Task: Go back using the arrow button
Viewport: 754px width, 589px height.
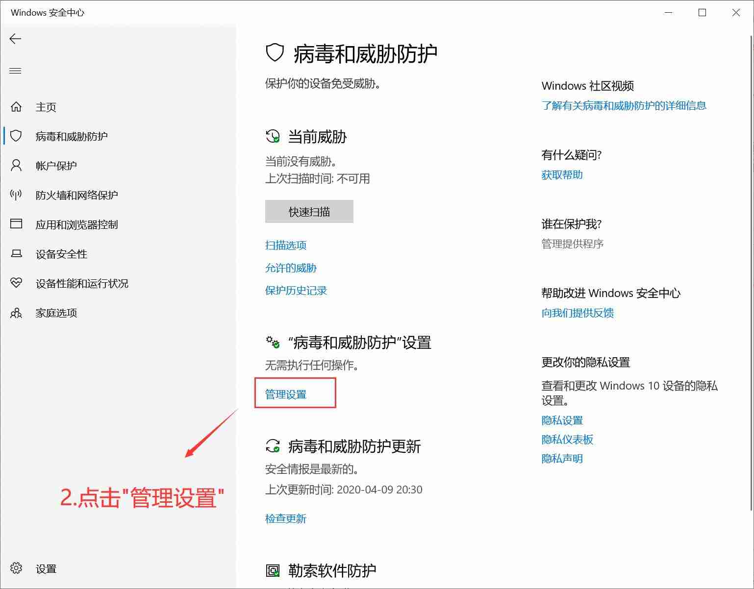Action: point(15,38)
